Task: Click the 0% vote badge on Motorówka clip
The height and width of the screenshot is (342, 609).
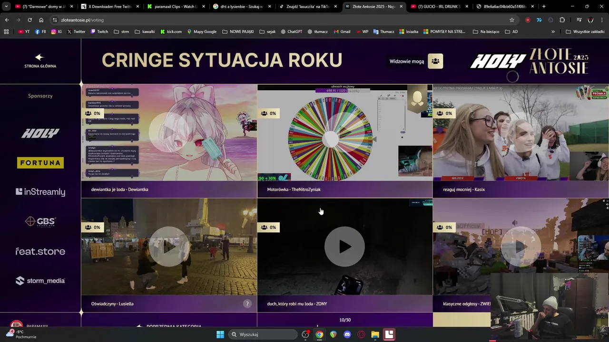Action: point(269,114)
